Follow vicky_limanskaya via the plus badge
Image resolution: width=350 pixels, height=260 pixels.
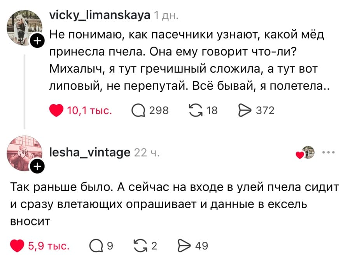pyautogui.click(x=38, y=40)
